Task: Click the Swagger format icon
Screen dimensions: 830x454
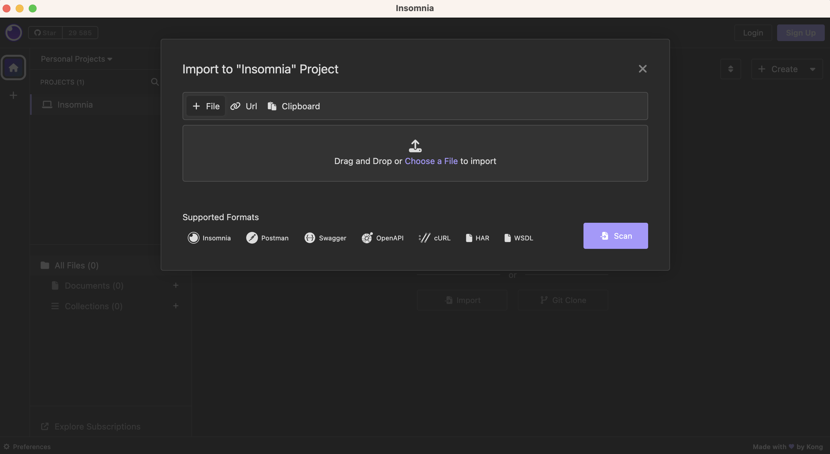Action: click(x=310, y=238)
